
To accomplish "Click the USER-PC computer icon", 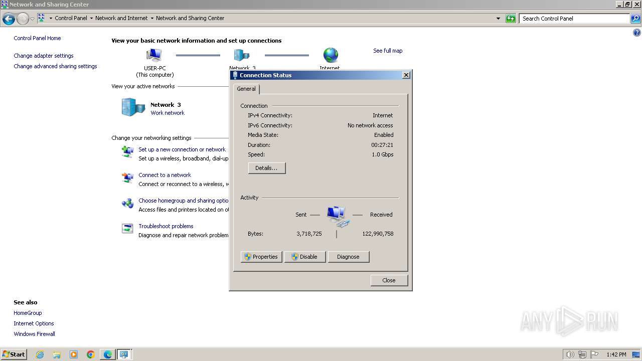I will (x=154, y=55).
